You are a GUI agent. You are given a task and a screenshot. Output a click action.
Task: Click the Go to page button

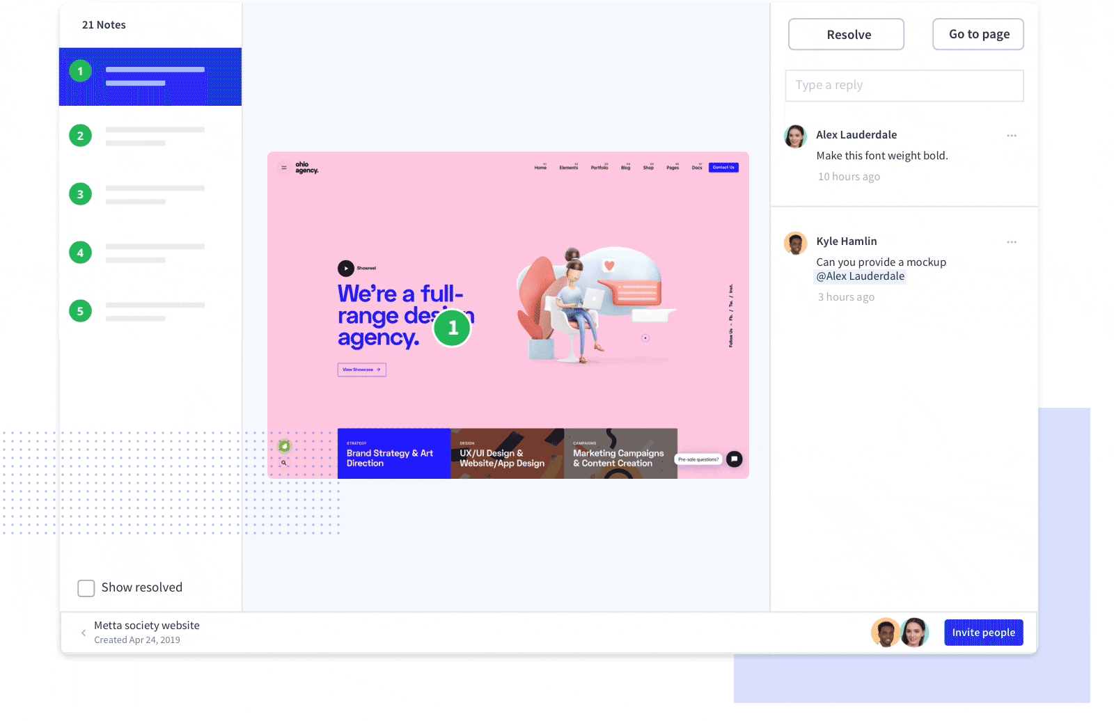pos(978,34)
